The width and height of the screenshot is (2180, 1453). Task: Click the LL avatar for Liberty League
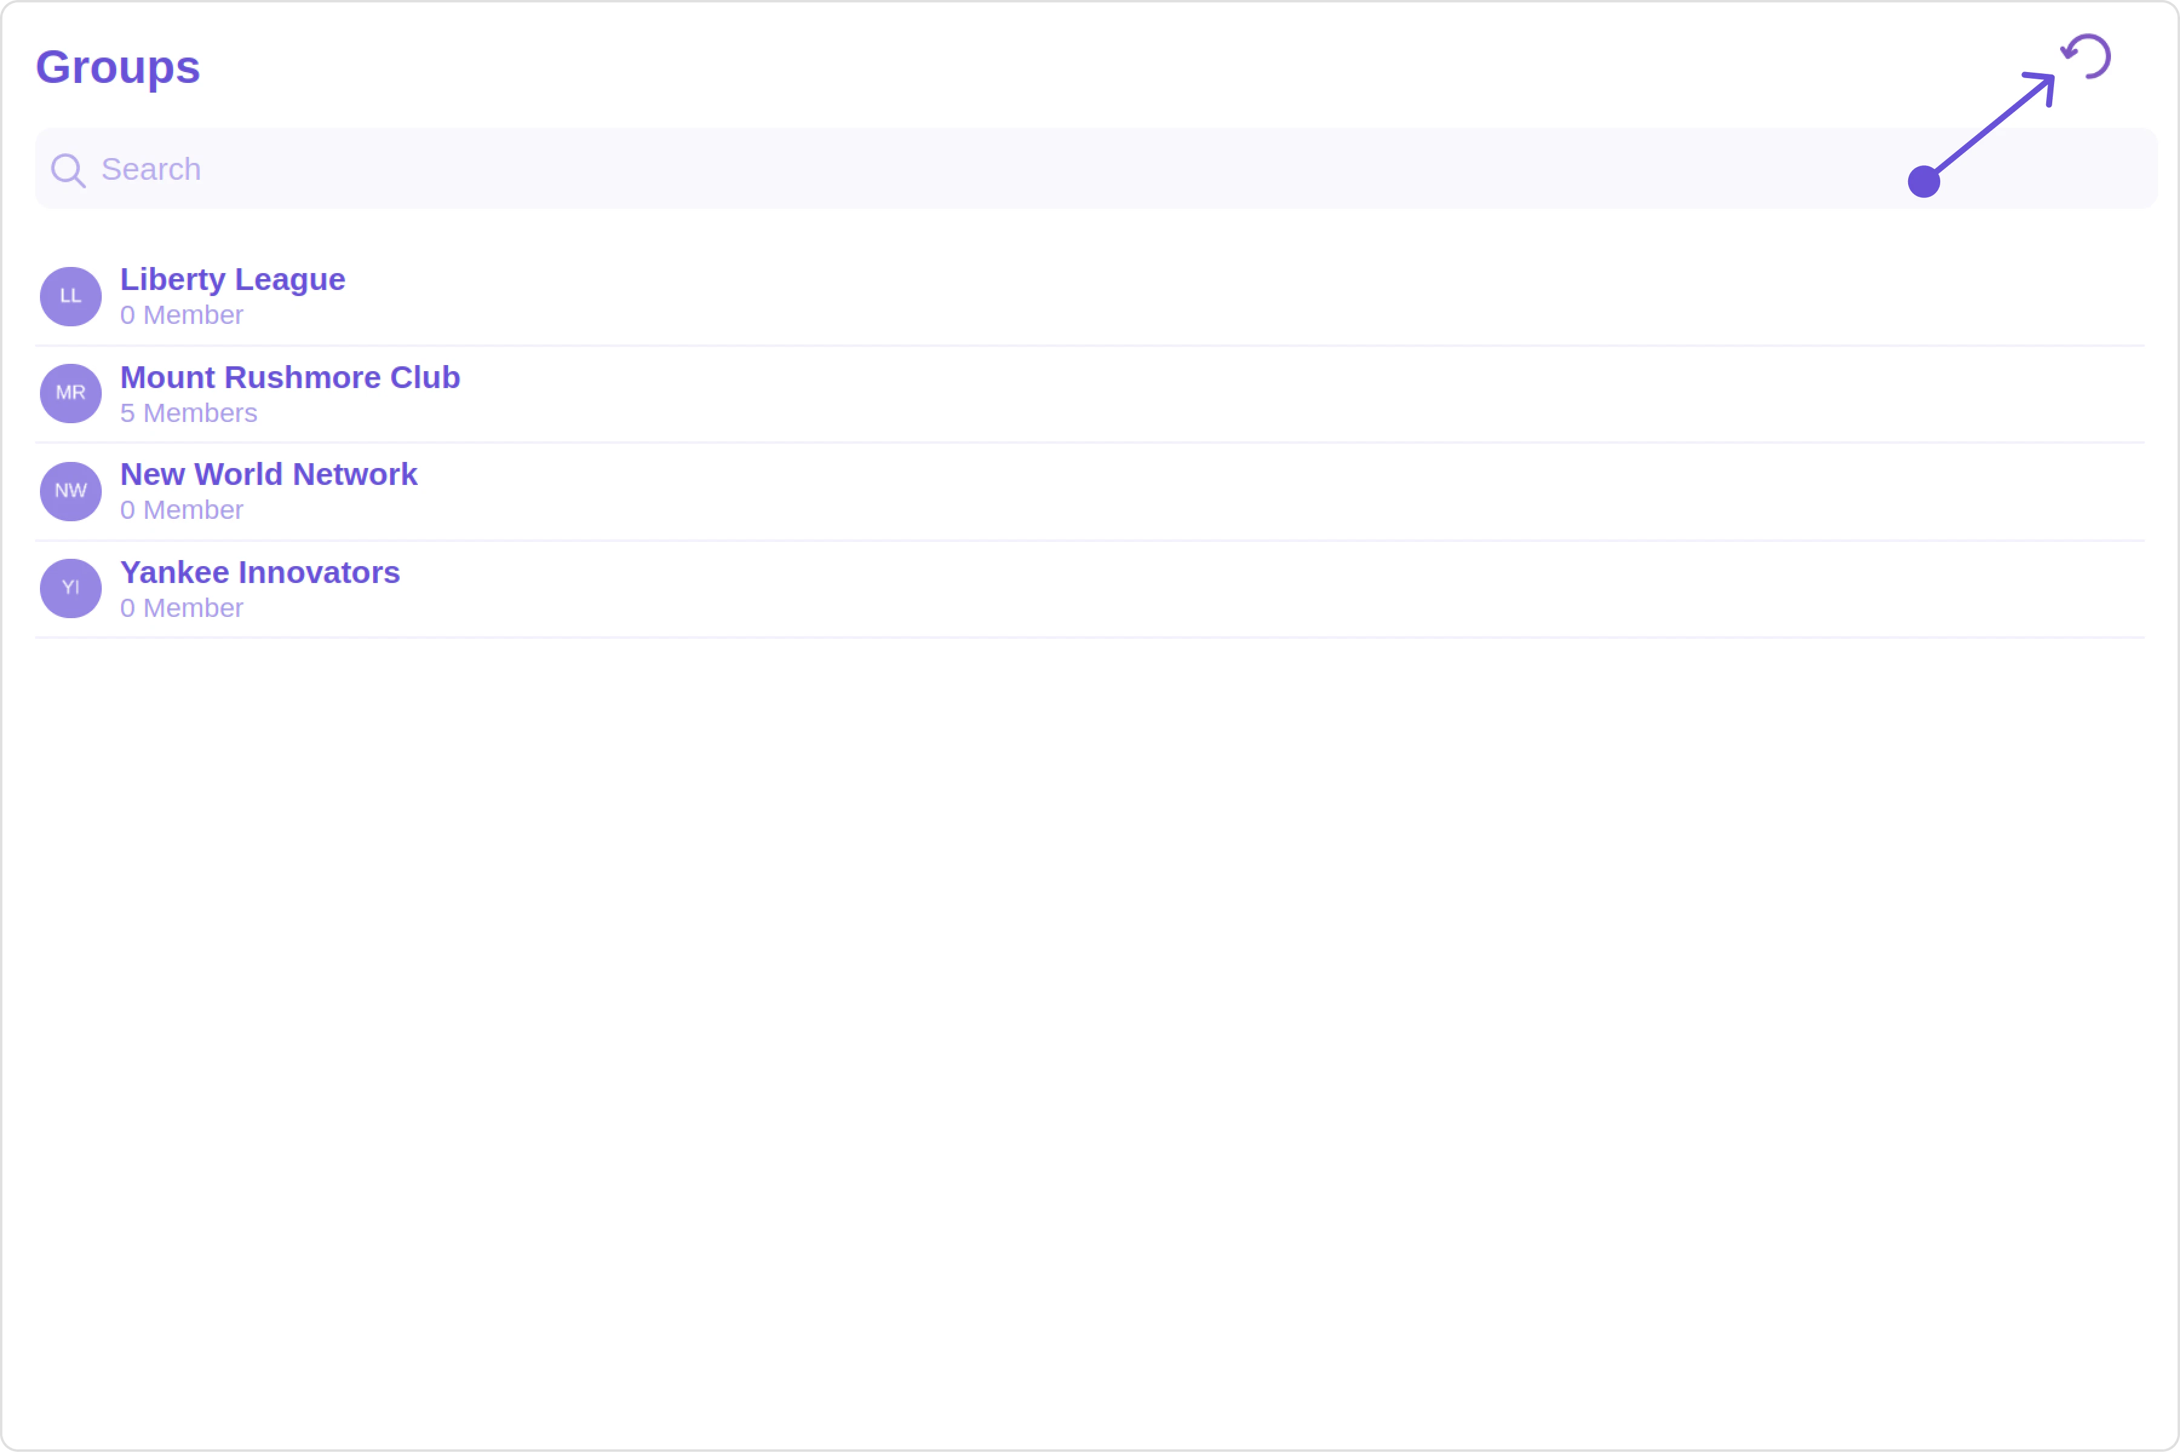pos(70,297)
